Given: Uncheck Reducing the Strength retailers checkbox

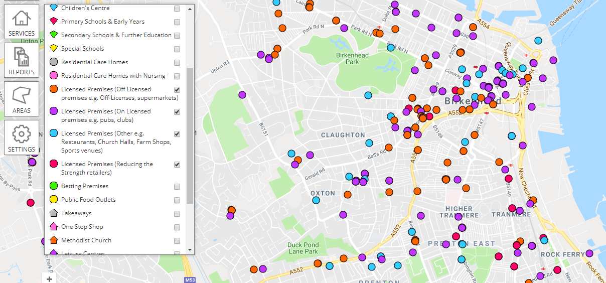Looking at the screenshot, I should [177, 165].
